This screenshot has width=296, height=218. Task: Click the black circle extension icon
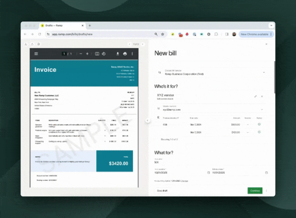(x=208, y=34)
